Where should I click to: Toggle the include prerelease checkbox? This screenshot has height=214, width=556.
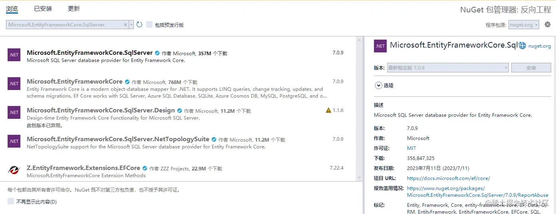(x=149, y=24)
